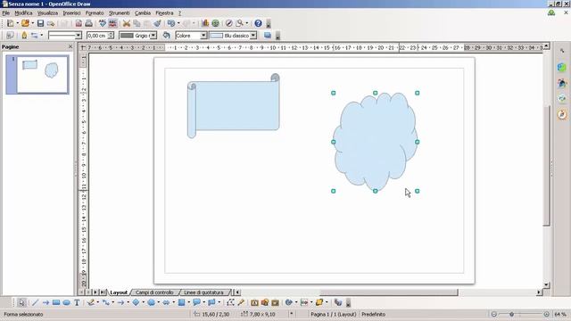Select the Curve drawing tool
The image size is (571, 321).
[91, 302]
